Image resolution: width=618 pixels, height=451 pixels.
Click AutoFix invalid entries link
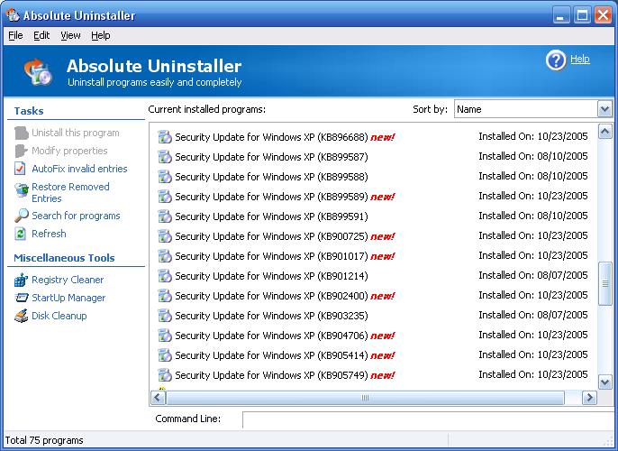79,169
